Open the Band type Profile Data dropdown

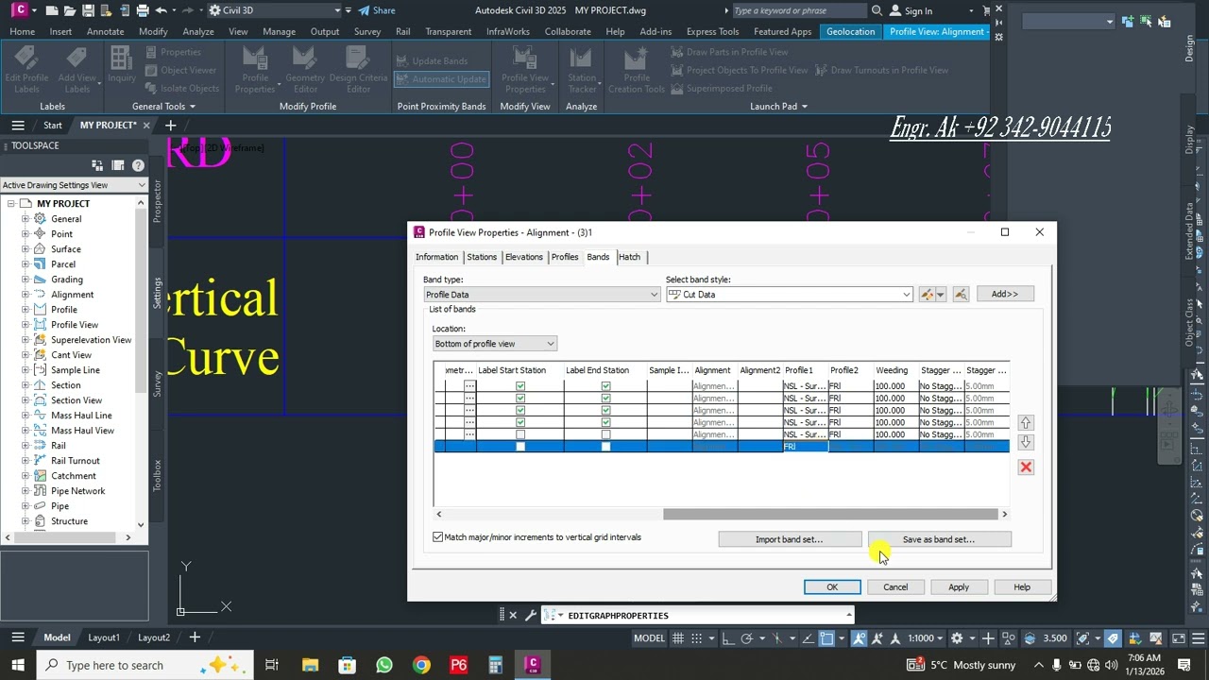(541, 295)
